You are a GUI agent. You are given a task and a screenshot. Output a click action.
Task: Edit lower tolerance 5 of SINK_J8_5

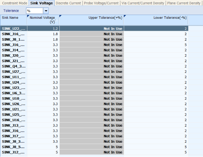(x=156, y=147)
